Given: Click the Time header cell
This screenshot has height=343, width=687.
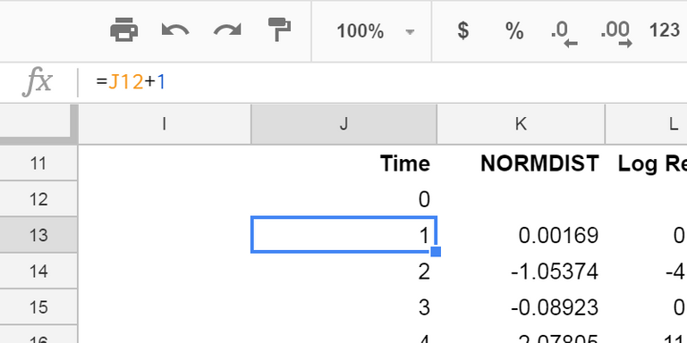Looking at the screenshot, I should [x=343, y=163].
